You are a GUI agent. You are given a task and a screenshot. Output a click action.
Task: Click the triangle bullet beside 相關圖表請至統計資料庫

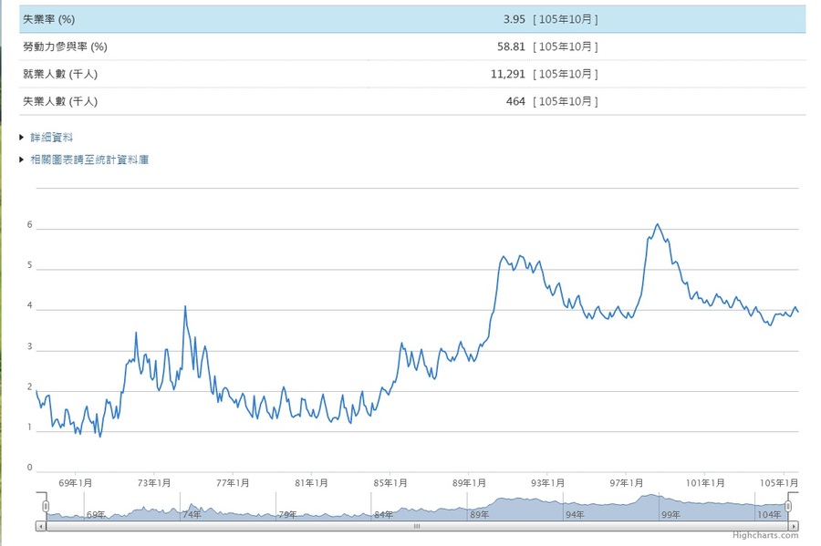click(x=22, y=160)
